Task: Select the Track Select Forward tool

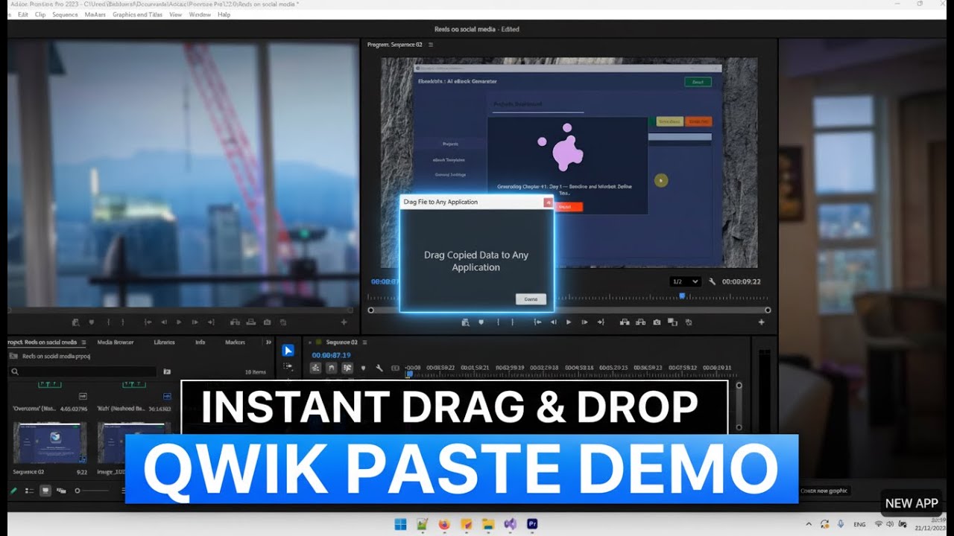Action: (288, 367)
